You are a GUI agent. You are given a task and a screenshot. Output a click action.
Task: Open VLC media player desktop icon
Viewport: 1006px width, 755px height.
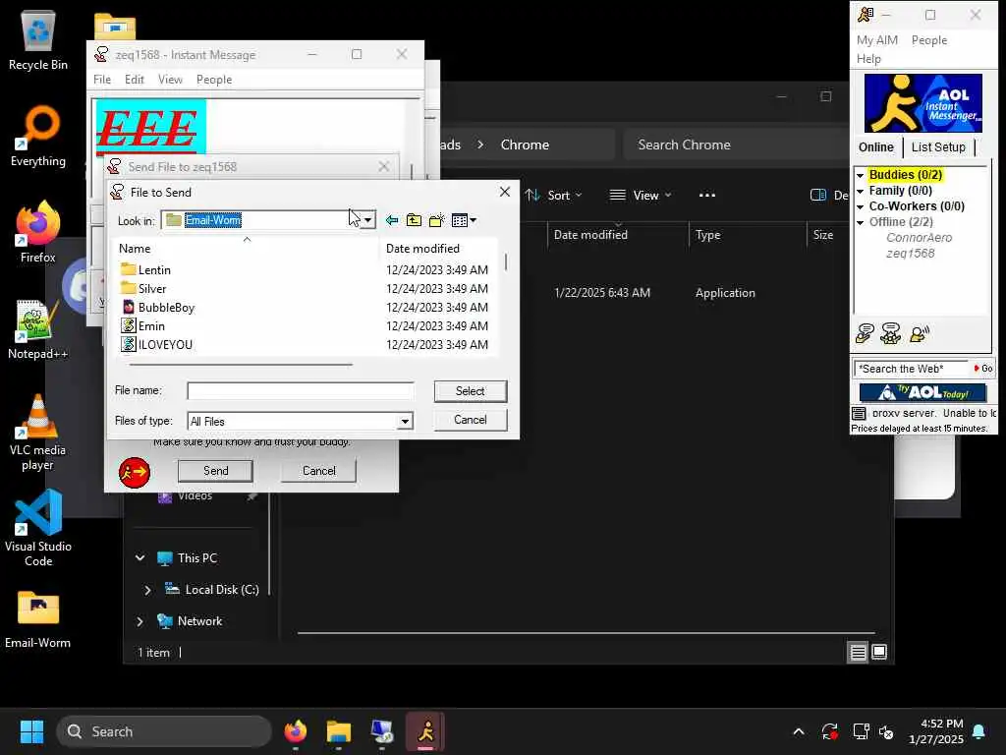pyautogui.click(x=38, y=433)
